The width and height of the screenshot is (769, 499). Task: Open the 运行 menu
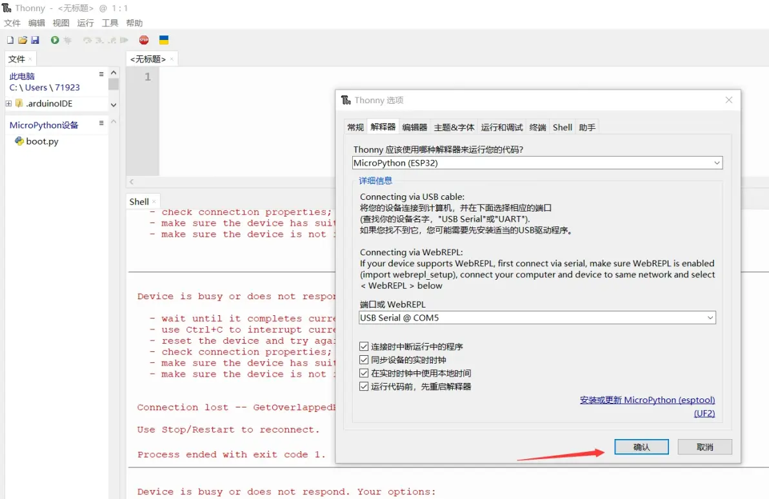[x=85, y=23]
